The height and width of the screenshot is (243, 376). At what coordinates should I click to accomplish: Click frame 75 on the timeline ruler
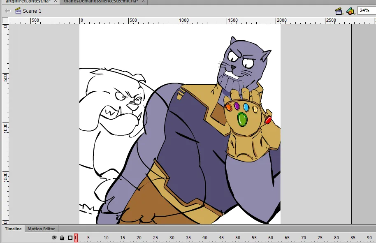[x=320, y=238]
